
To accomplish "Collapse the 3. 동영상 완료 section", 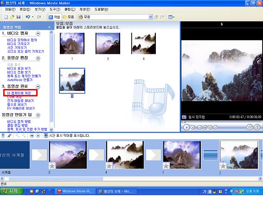I will pyautogui.click(x=38, y=87).
